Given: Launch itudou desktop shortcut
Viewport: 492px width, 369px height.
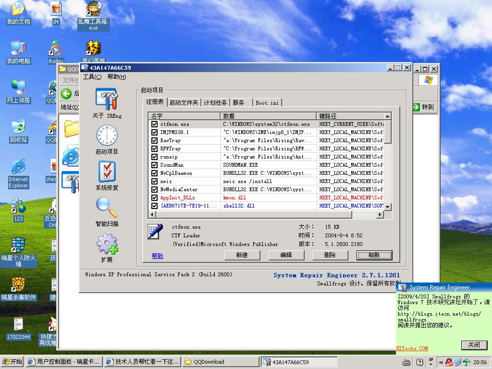Looking at the screenshot, I should tap(56, 49).
